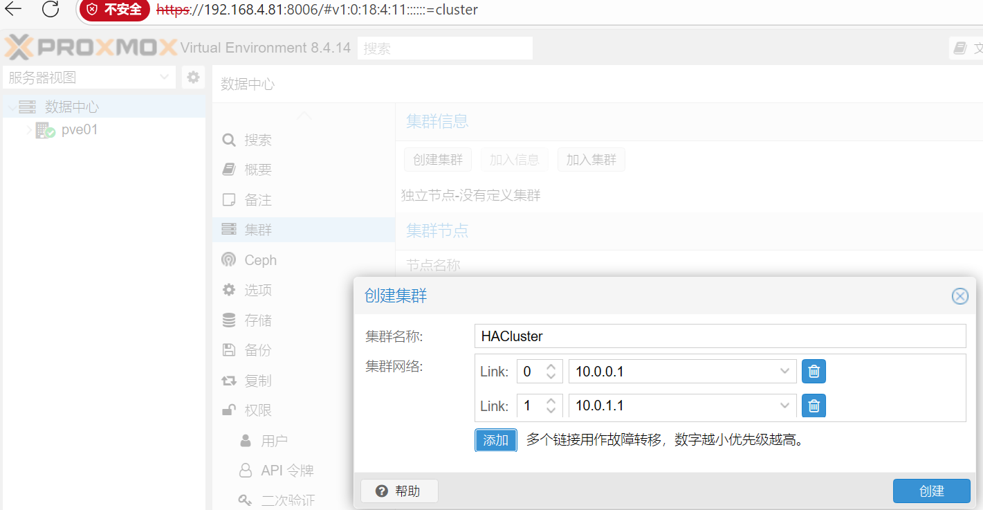Click the 集群名称 input field
Image resolution: width=983 pixels, height=510 pixels.
point(719,336)
